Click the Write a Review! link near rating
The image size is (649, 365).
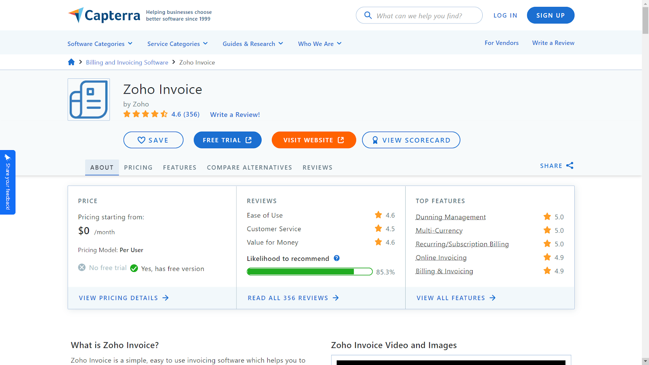tap(235, 115)
